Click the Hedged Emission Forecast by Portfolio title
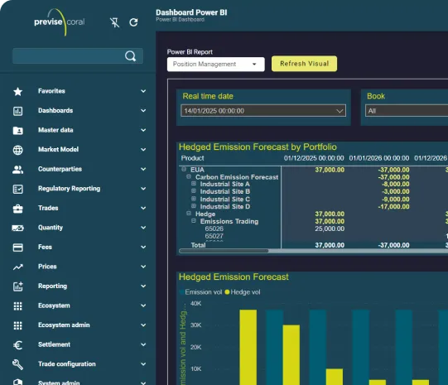The image size is (448, 385). [258, 147]
